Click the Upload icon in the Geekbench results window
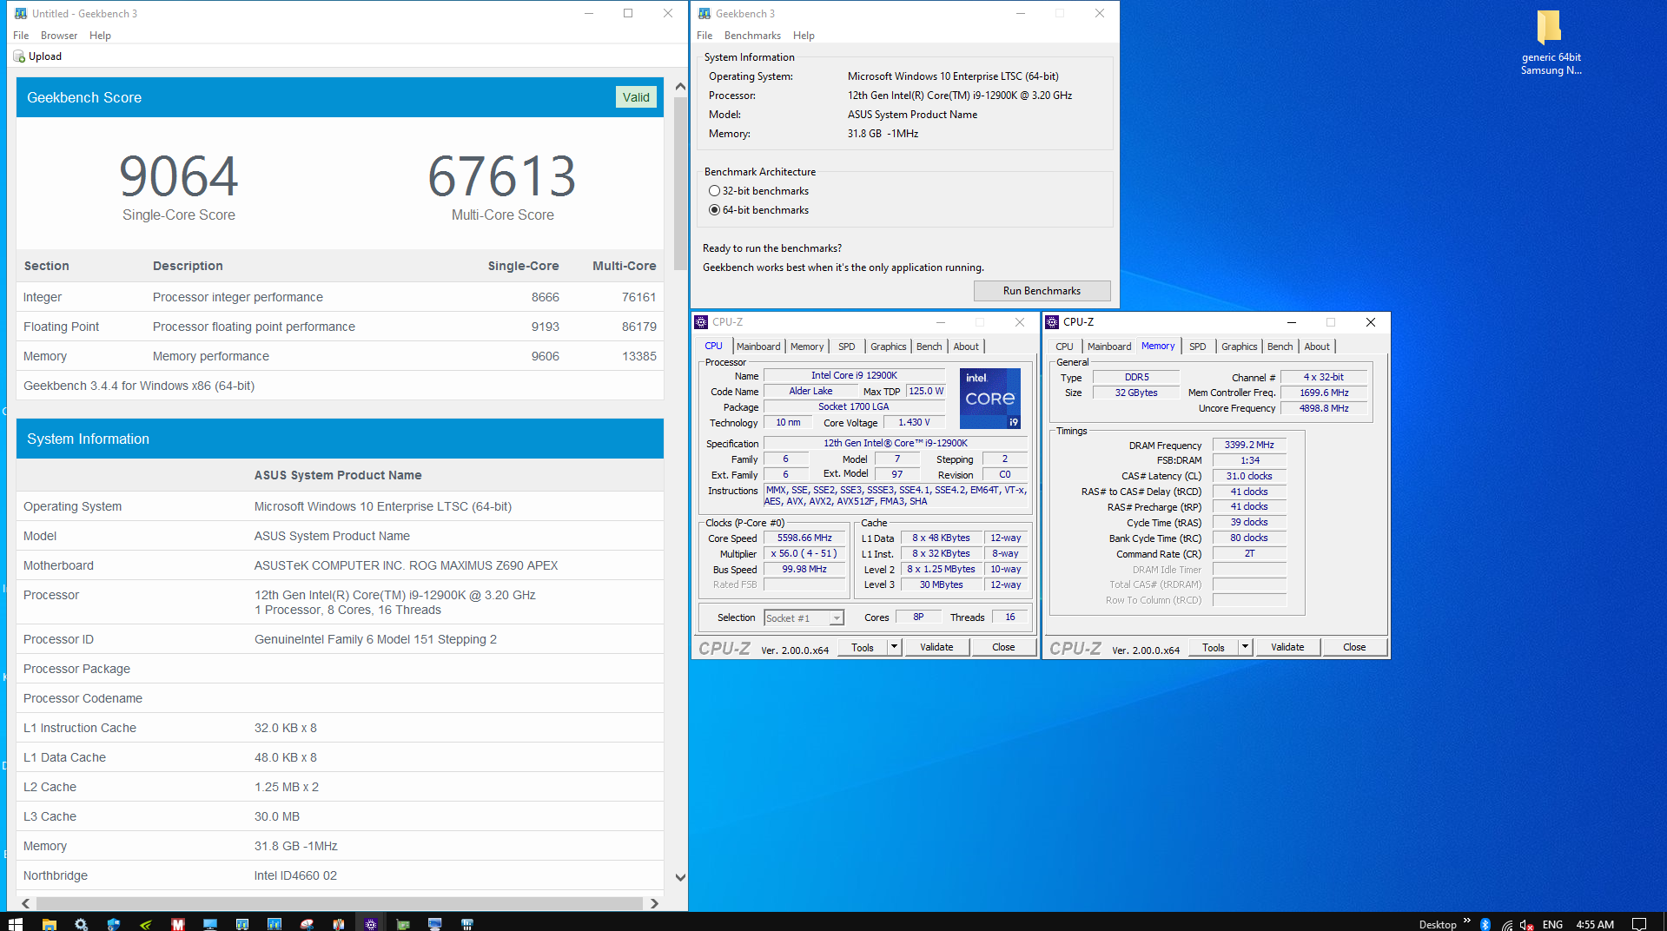 click(19, 56)
